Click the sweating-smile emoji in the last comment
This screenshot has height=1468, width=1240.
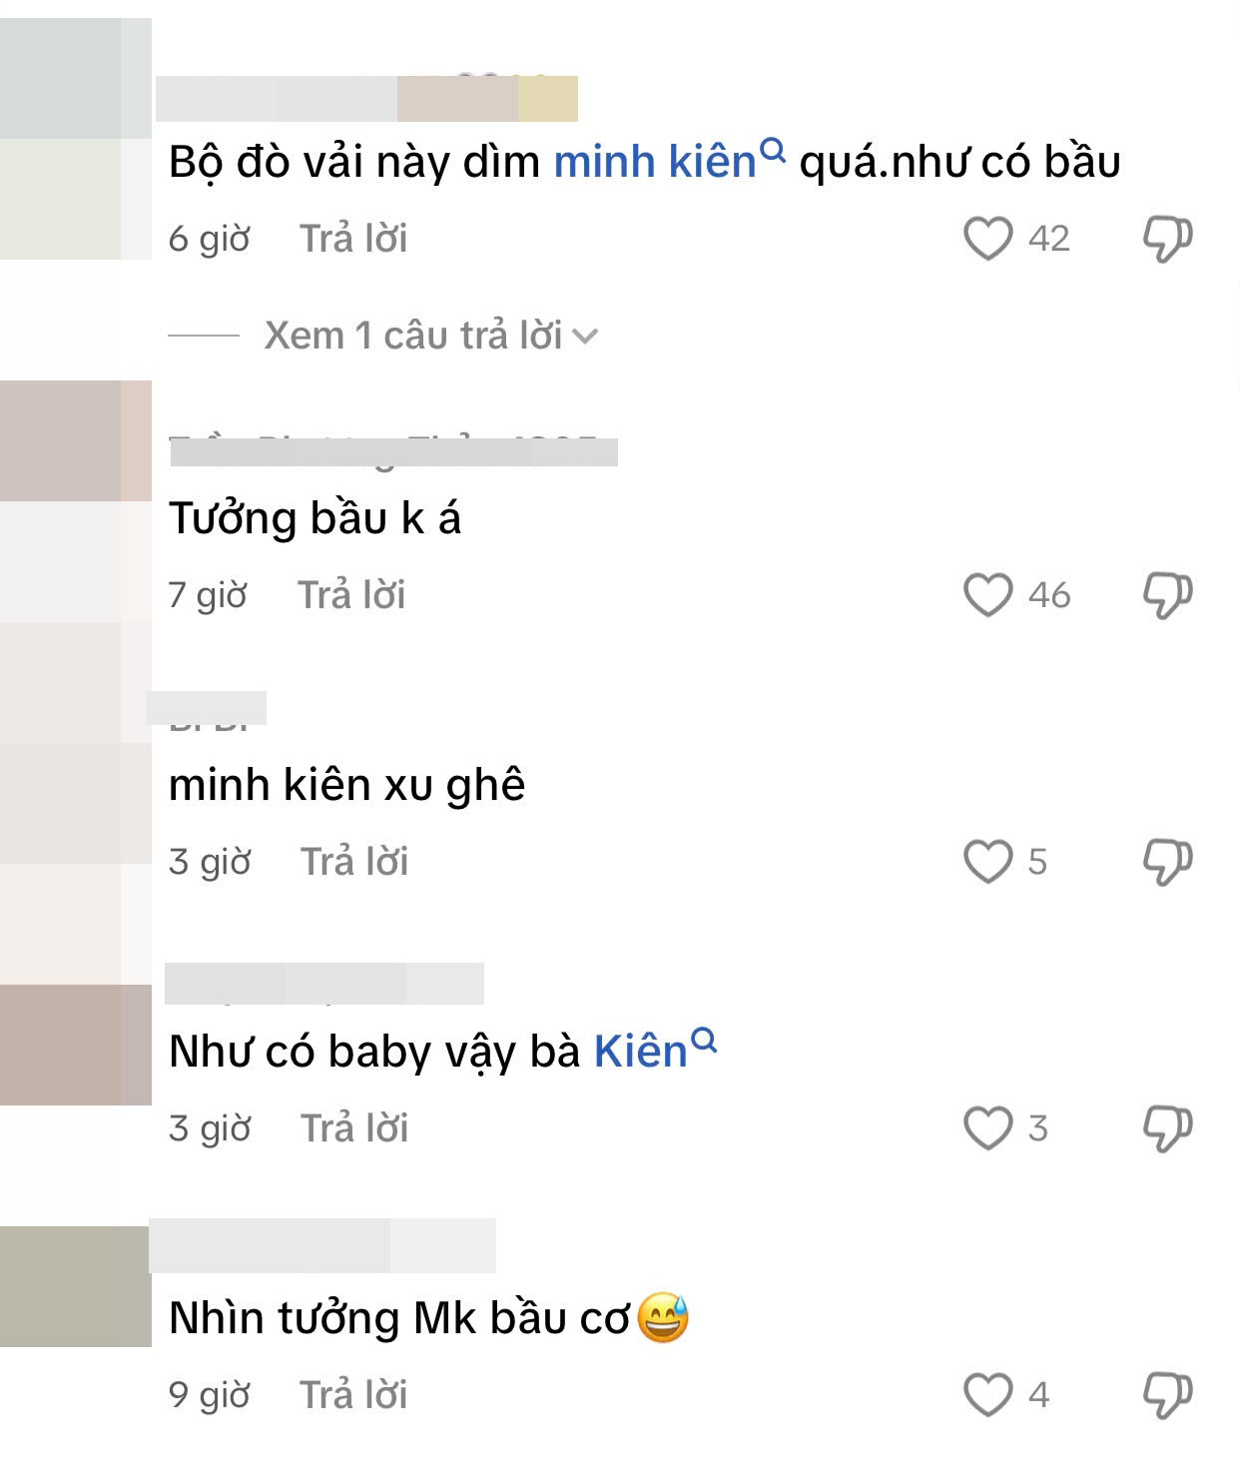point(664,1318)
